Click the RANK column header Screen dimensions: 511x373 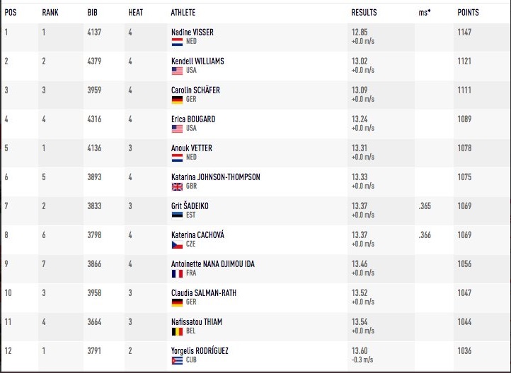click(50, 13)
